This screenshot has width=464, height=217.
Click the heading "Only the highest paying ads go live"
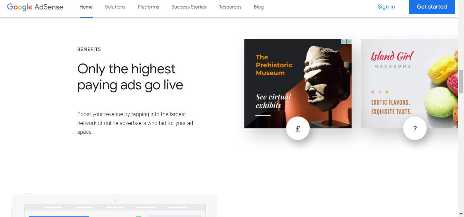(x=130, y=77)
